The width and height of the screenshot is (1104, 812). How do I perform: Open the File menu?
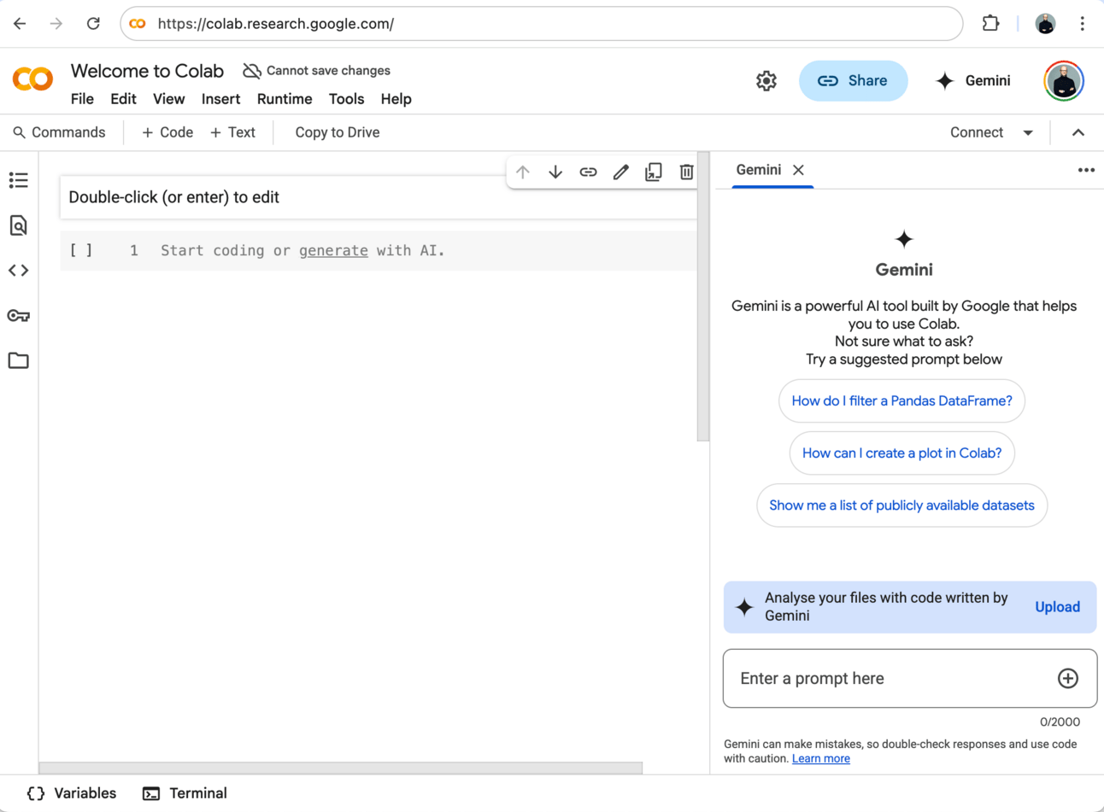pos(82,99)
